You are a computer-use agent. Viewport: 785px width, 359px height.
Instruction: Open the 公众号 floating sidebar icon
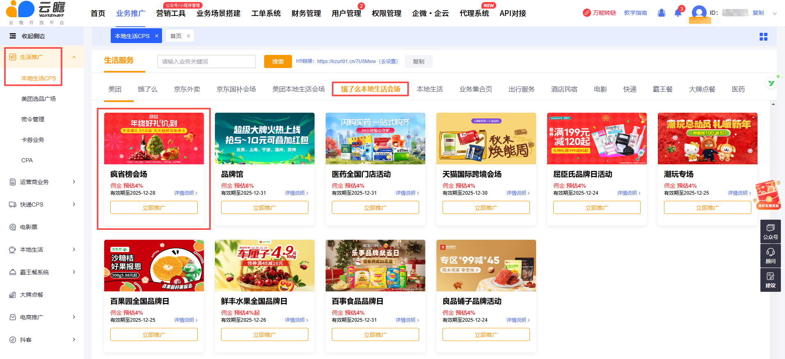click(770, 232)
